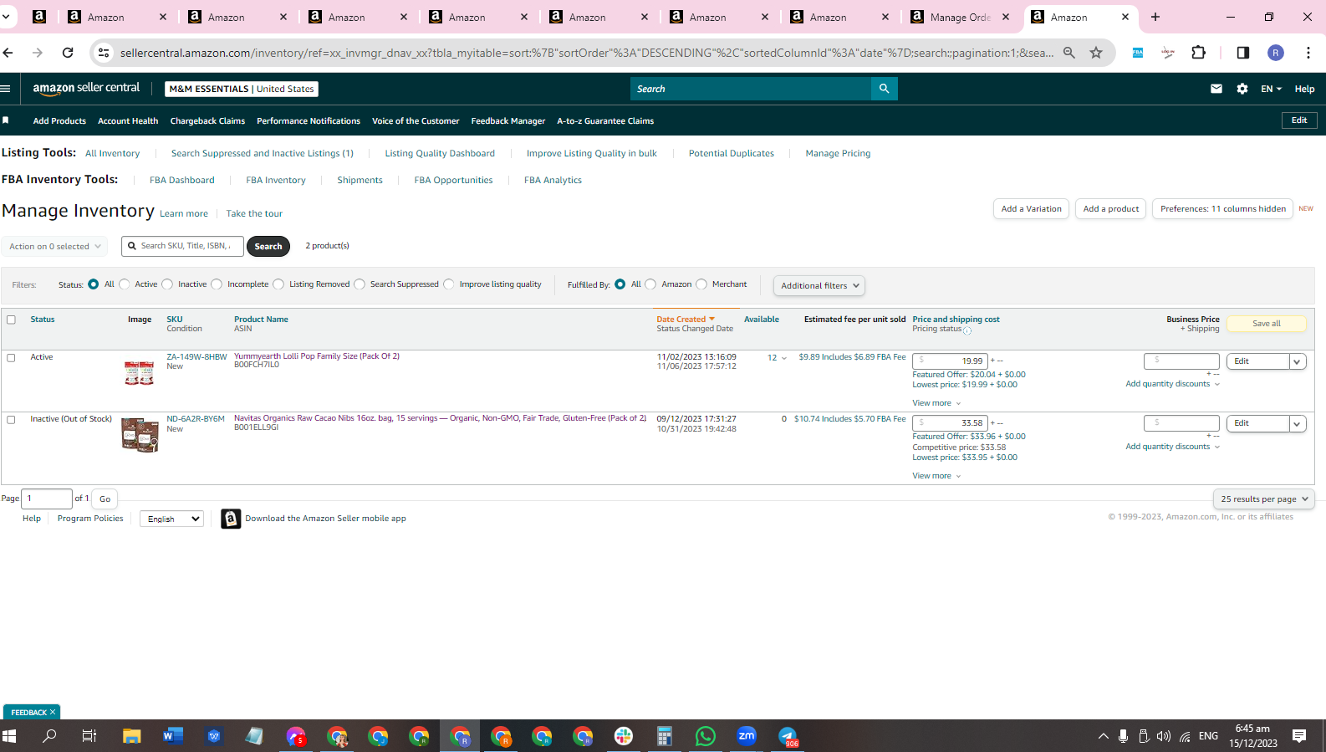The width and height of the screenshot is (1326, 752).
Task: Open WhatsApp from taskbar
Action: click(x=706, y=736)
